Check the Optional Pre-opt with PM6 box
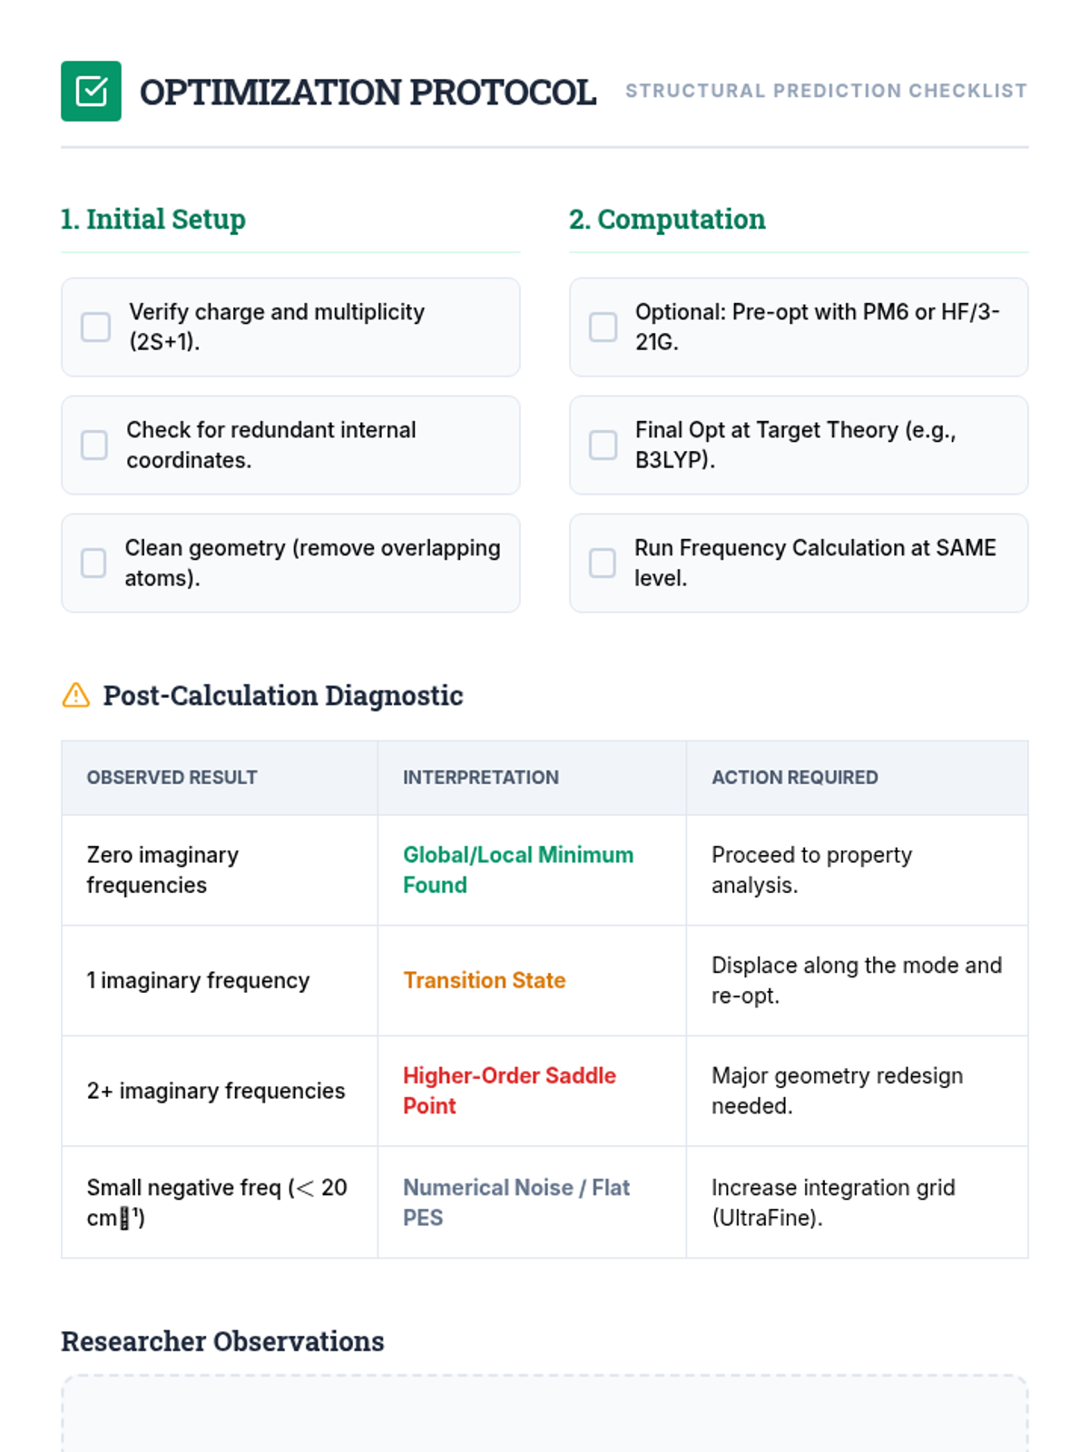 coord(603,327)
